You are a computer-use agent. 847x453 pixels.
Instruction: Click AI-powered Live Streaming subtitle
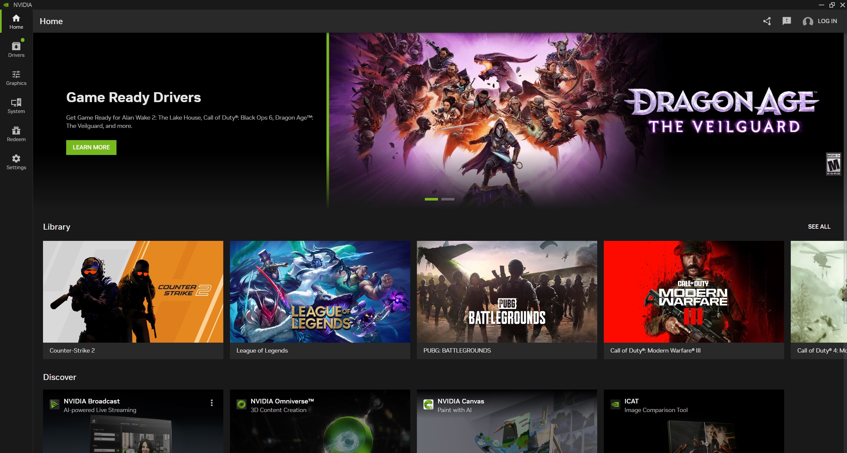pos(100,410)
